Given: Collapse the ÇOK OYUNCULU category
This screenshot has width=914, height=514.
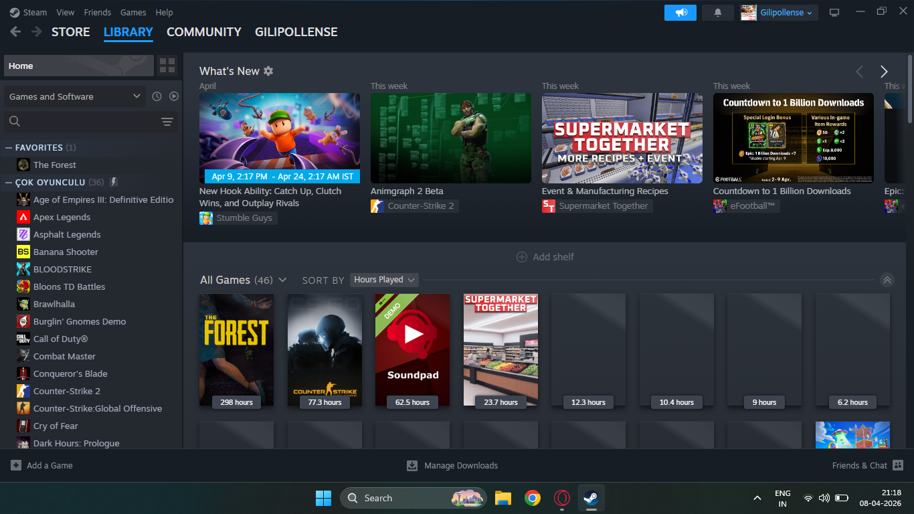Looking at the screenshot, I should [x=9, y=182].
